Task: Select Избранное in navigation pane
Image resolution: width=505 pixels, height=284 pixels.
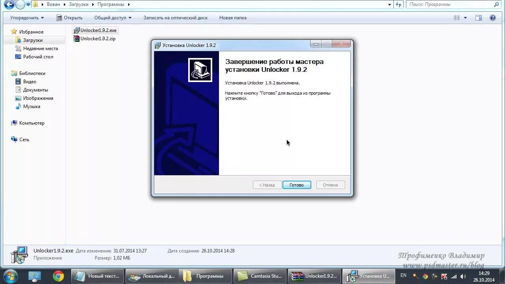Action: [31, 32]
